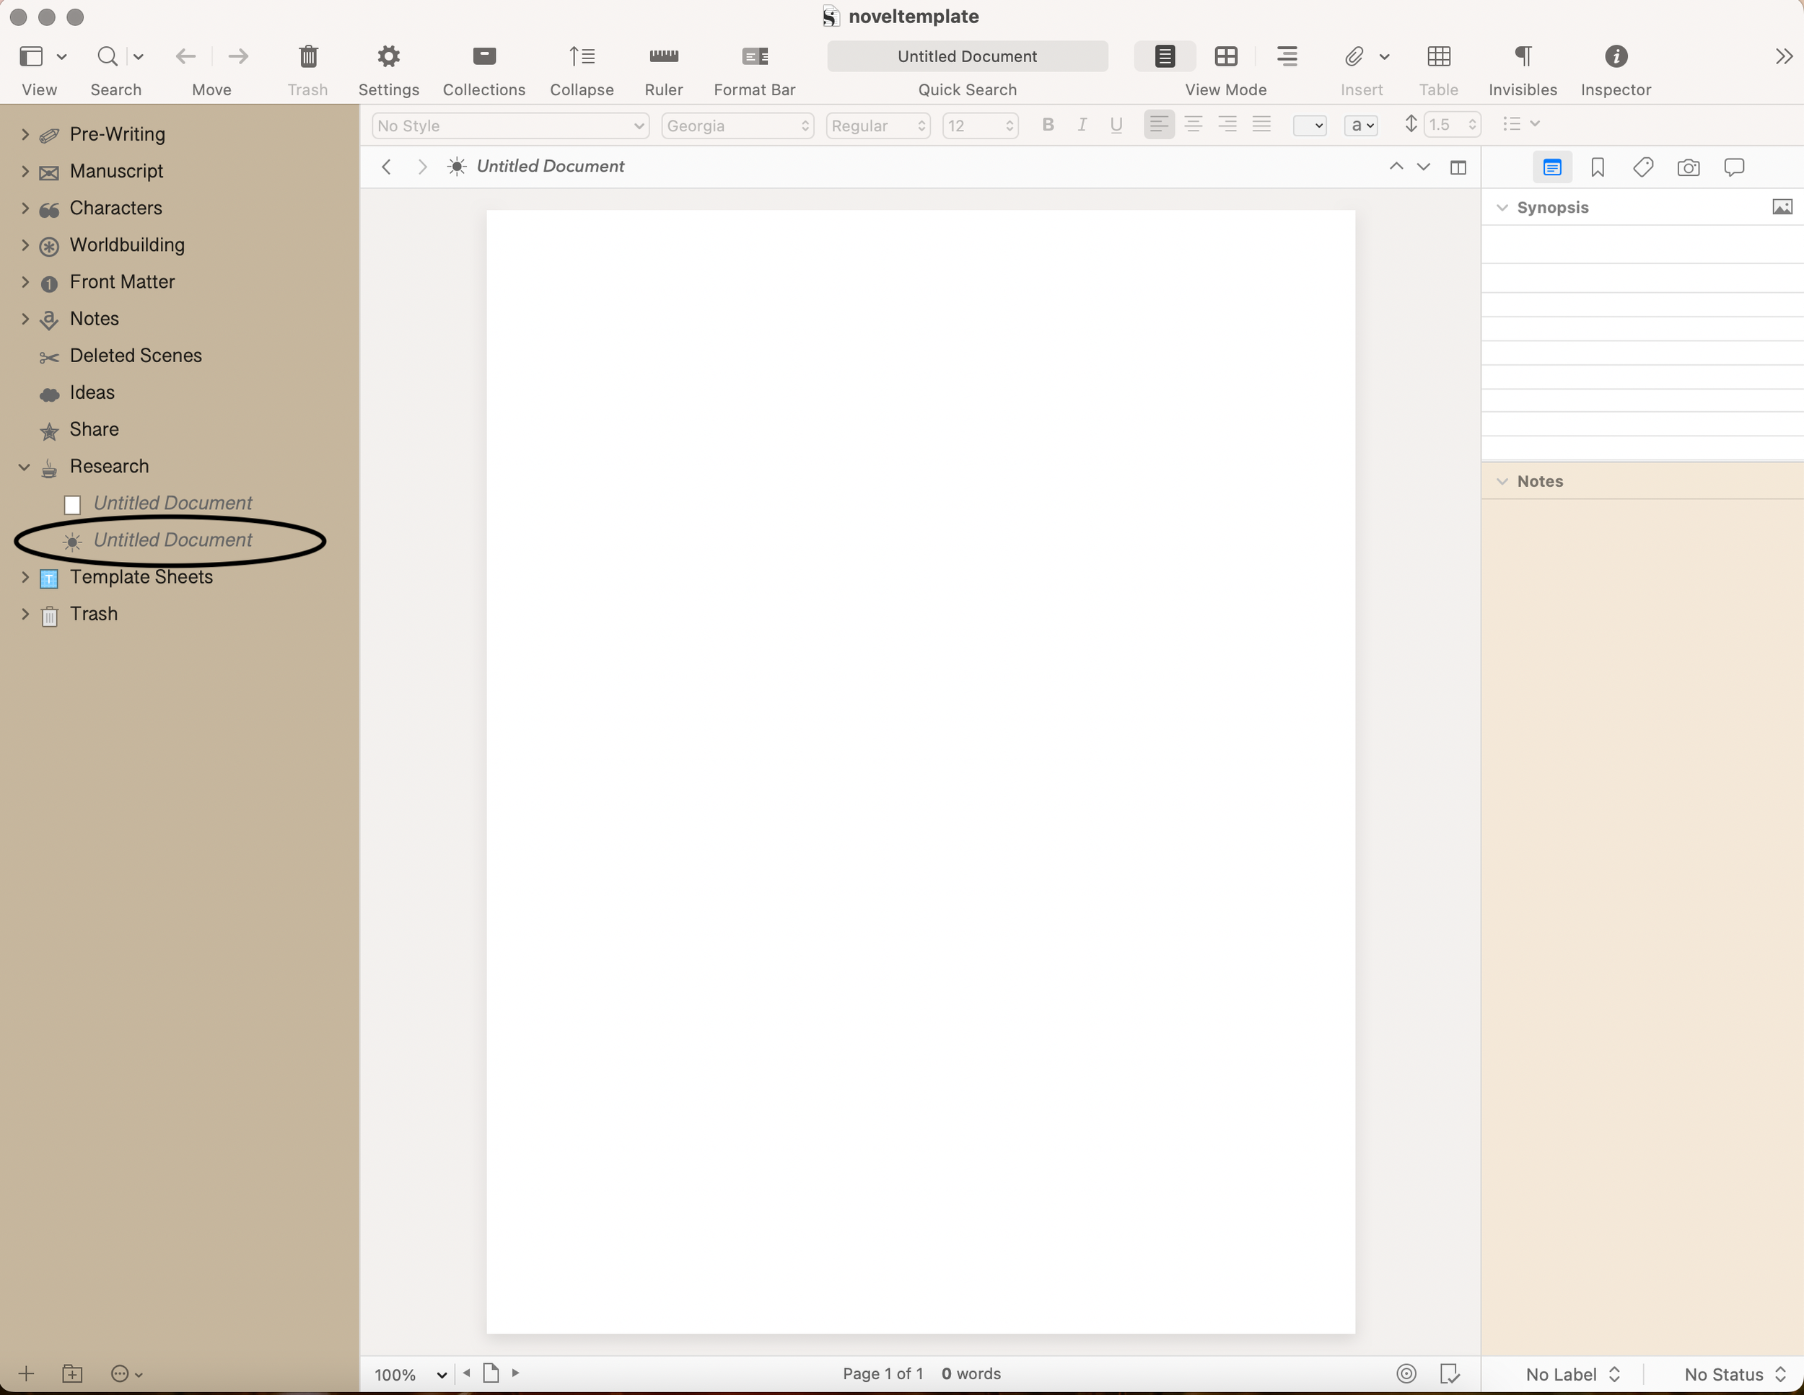Open the text color dropdown swatch

tap(1309, 126)
